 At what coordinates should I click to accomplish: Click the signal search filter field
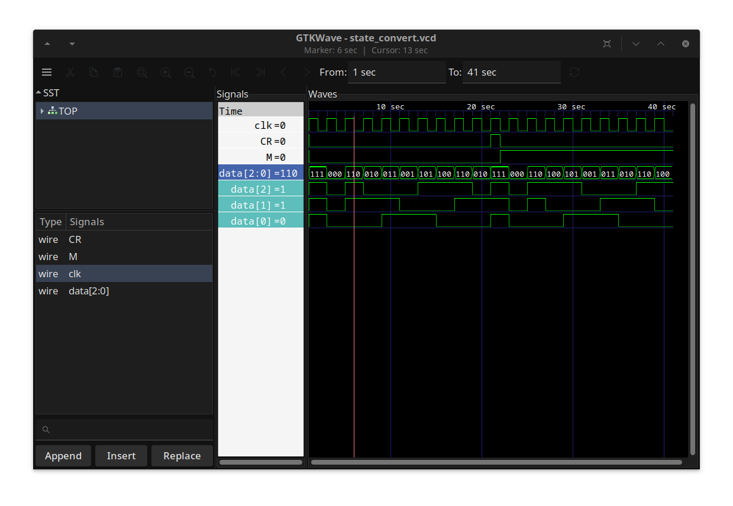pyautogui.click(x=124, y=430)
